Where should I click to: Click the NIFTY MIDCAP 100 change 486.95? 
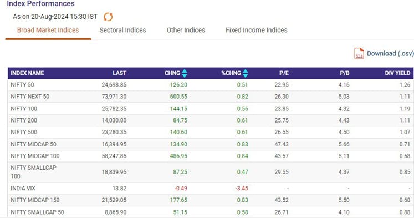point(178,156)
